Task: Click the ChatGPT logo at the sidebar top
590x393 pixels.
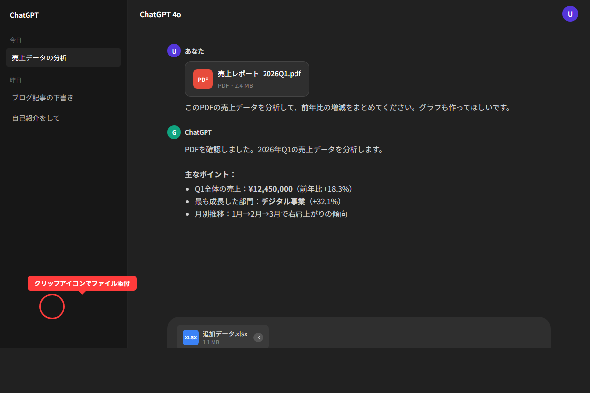Action: 24,15
